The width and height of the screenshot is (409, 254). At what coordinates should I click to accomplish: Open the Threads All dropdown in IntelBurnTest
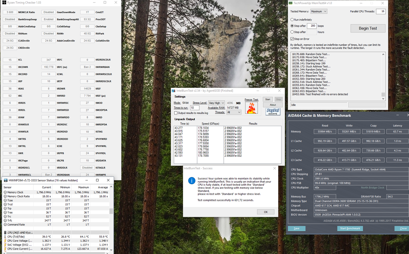click(233, 112)
